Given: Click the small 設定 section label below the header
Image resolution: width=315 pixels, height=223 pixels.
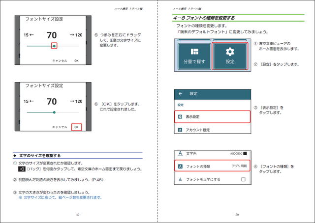Looking at the screenshot, I should 181,105.
